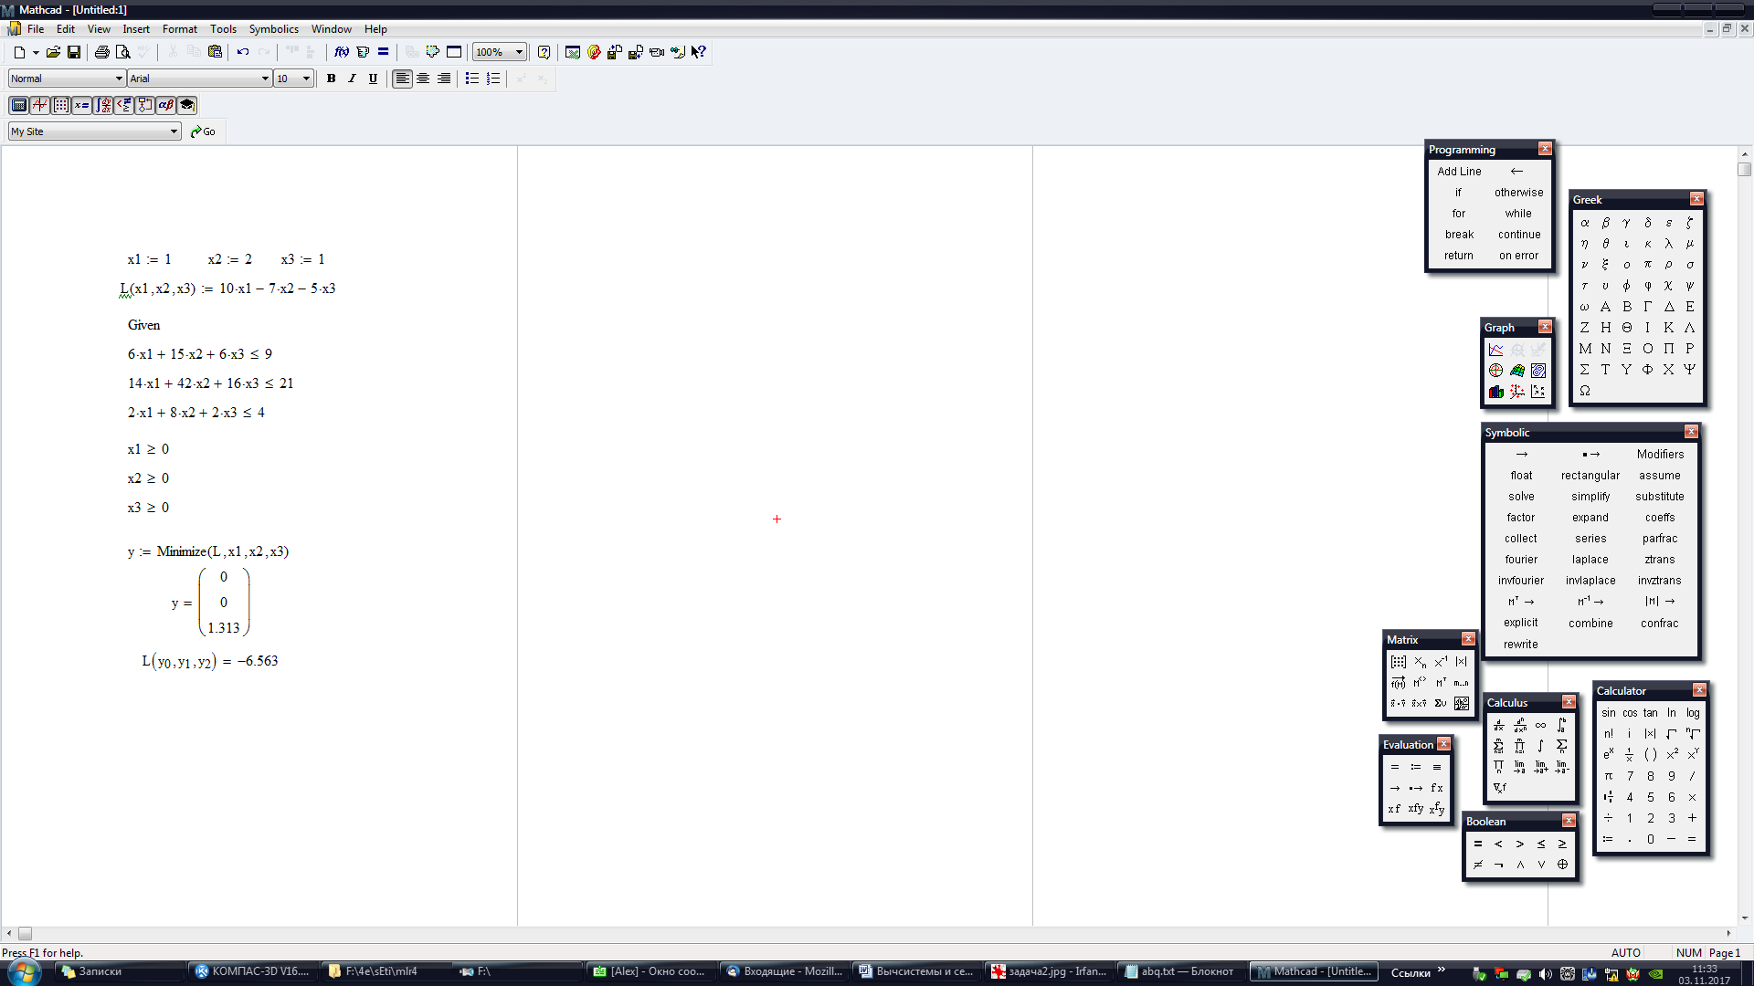Image resolution: width=1754 pixels, height=986 pixels.
Task: Open the zoom 100% dropdown
Action: [x=519, y=52]
